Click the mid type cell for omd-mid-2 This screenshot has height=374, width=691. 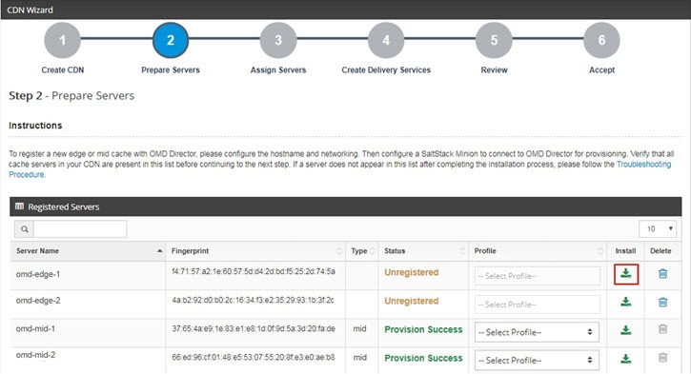click(x=359, y=357)
